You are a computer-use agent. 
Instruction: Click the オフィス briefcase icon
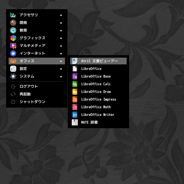click(x=13, y=61)
